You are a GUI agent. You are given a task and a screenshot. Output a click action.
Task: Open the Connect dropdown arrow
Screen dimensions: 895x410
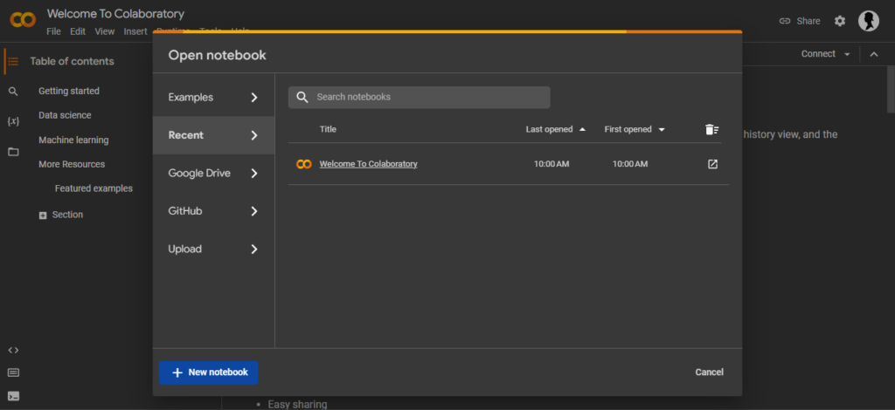(x=847, y=54)
